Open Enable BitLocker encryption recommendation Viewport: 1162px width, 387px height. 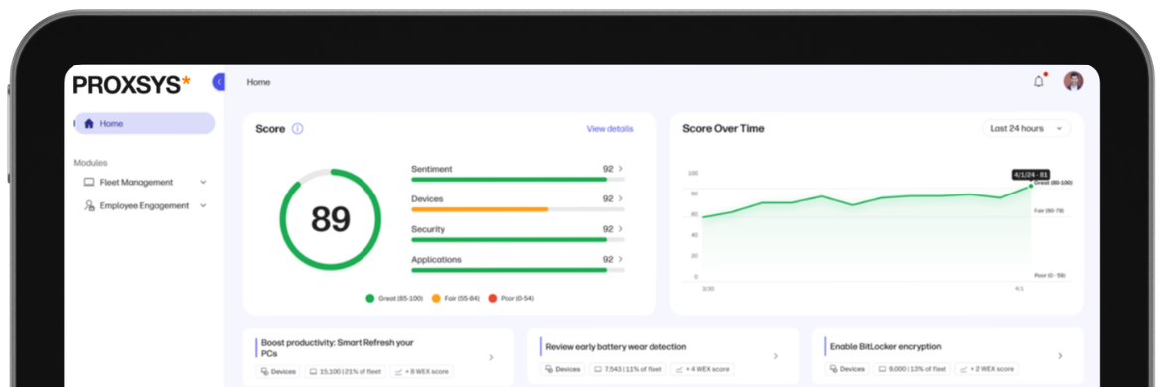[886, 346]
